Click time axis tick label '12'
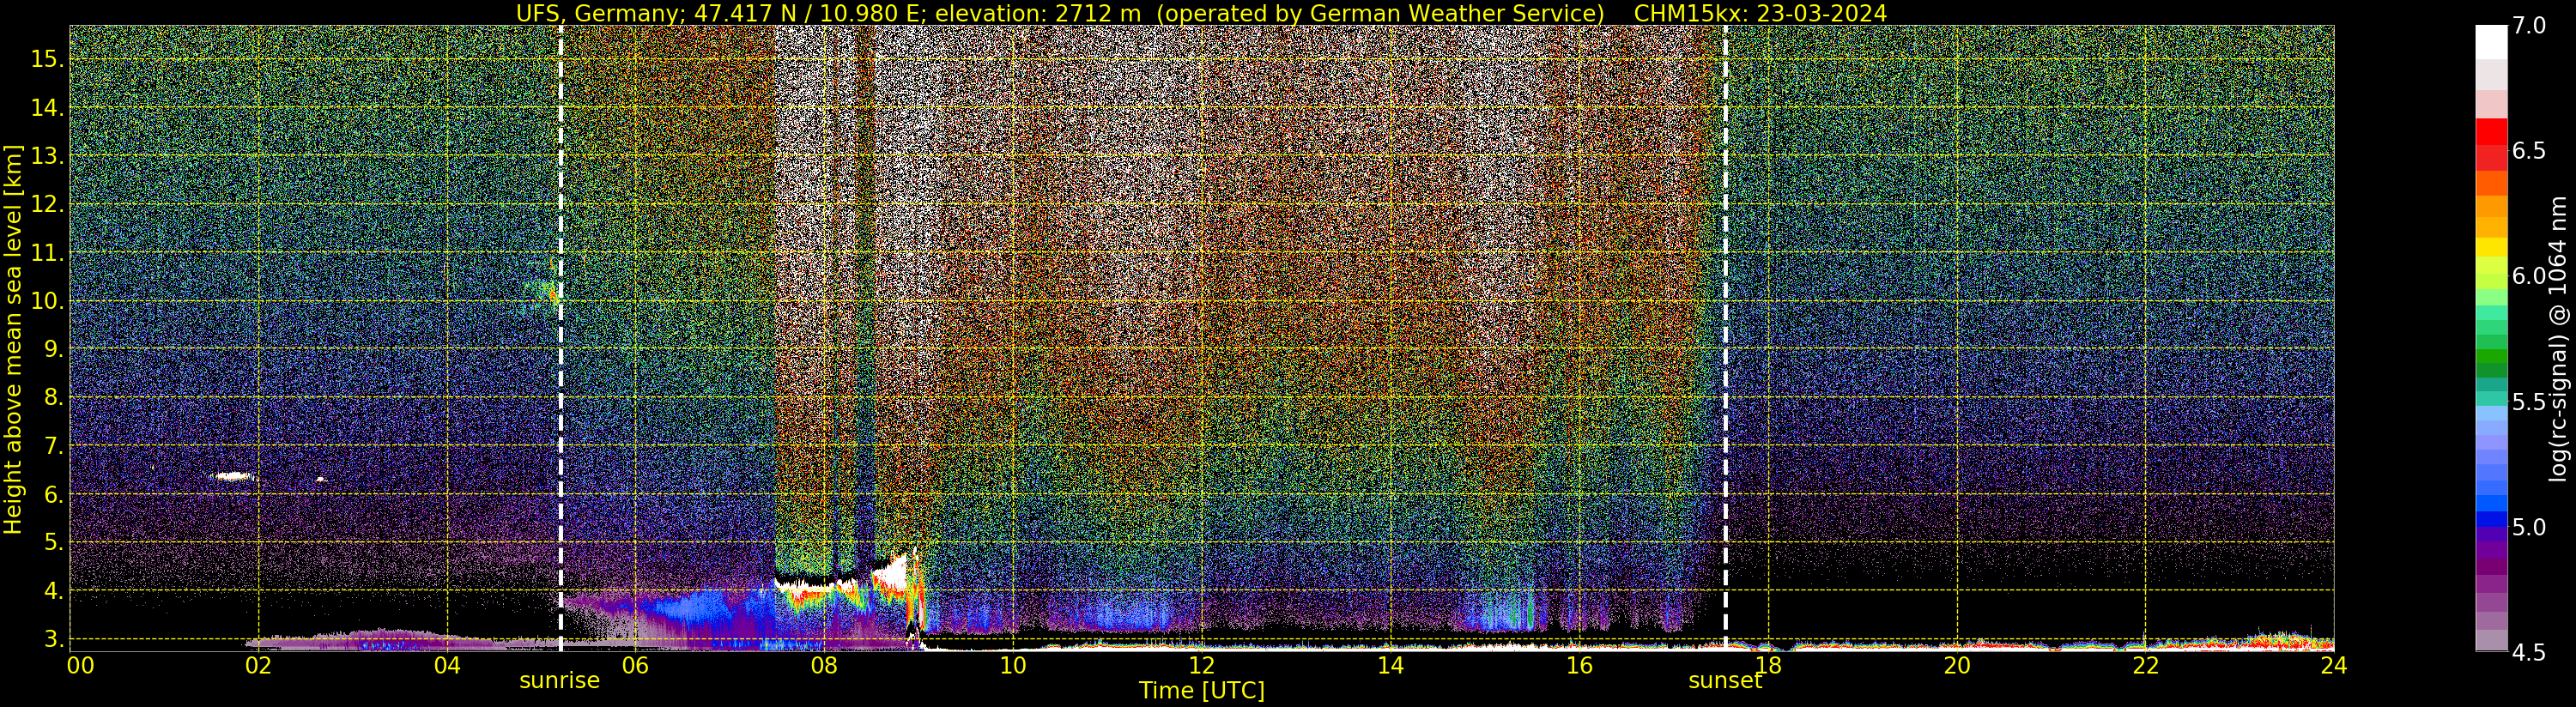Viewport: 2576px width, 707px height. click(1201, 666)
